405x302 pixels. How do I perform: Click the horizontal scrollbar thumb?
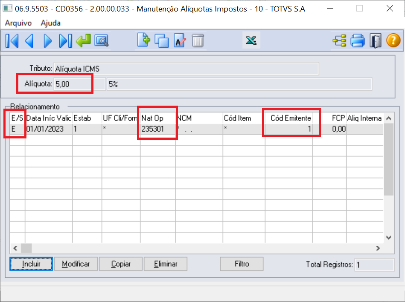(x=26, y=248)
